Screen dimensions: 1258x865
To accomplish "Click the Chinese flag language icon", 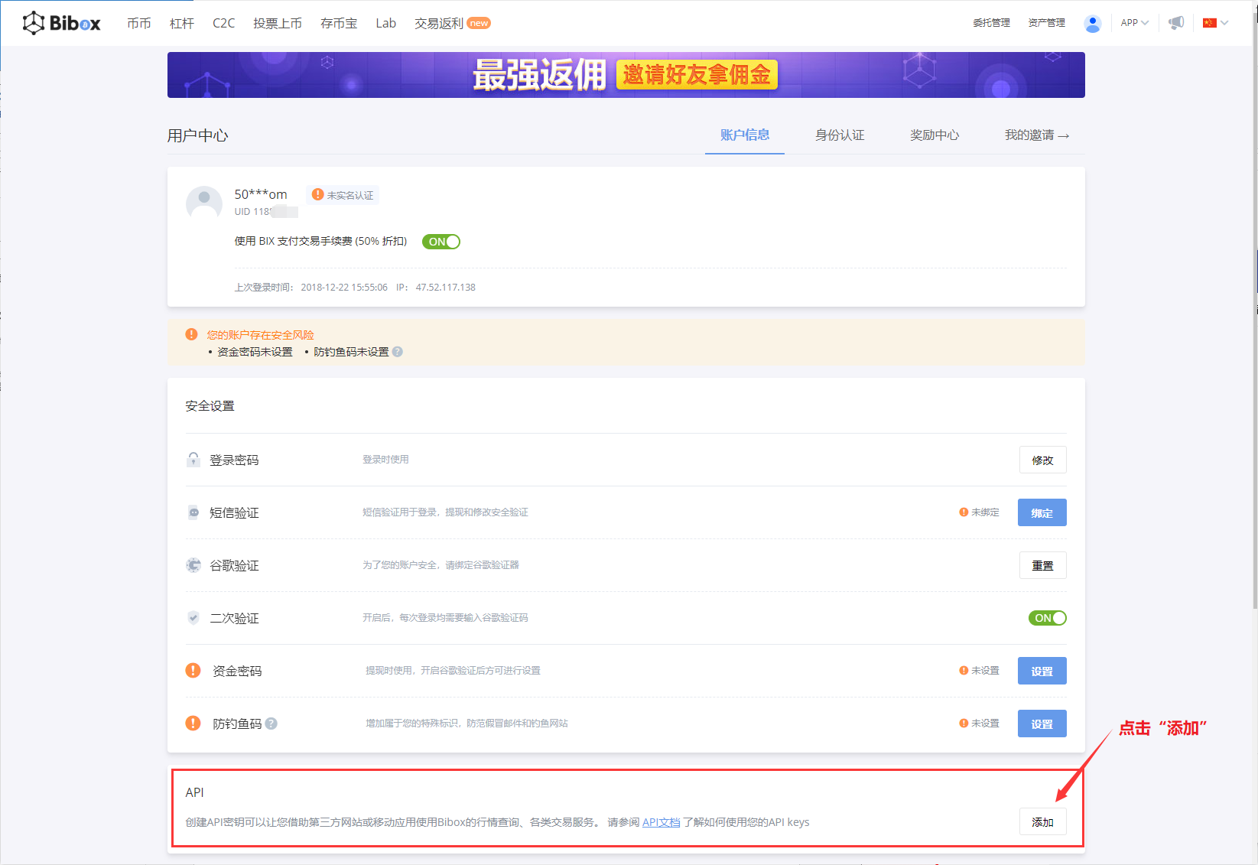I will pyautogui.click(x=1209, y=23).
